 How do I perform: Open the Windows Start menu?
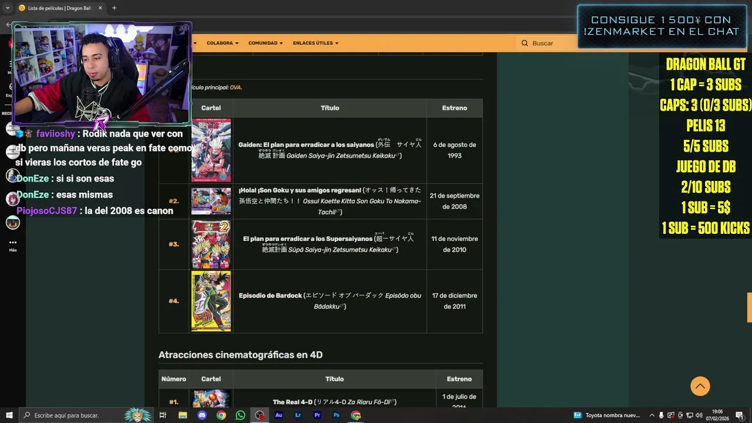point(8,415)
